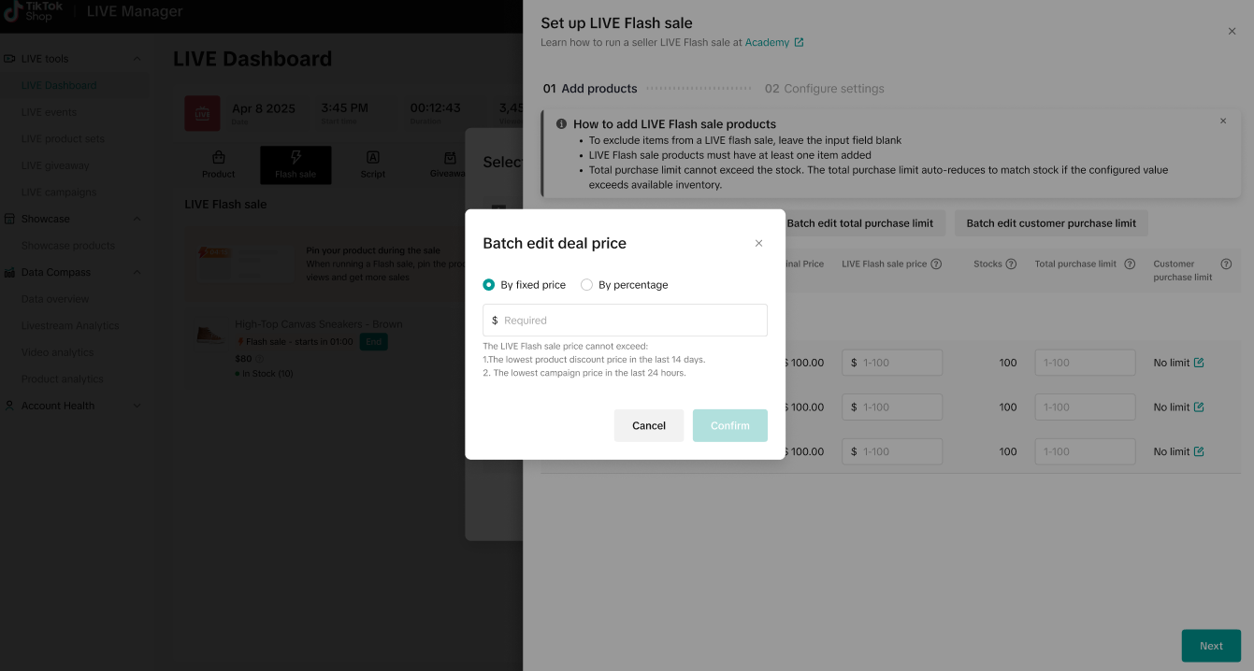1254x671 pixels.
Task: Click the Stocks help icon
Action: 1011,264
